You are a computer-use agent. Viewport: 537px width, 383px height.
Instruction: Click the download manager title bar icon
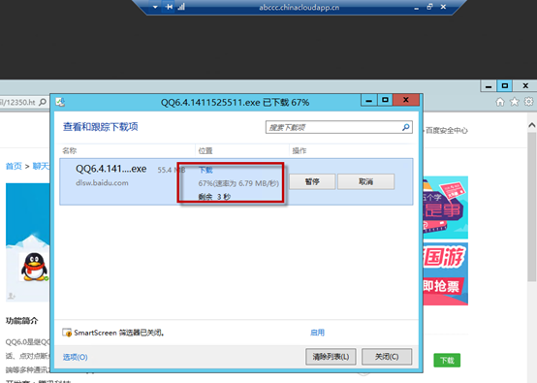pyautogui.click(x=61, y=102)
